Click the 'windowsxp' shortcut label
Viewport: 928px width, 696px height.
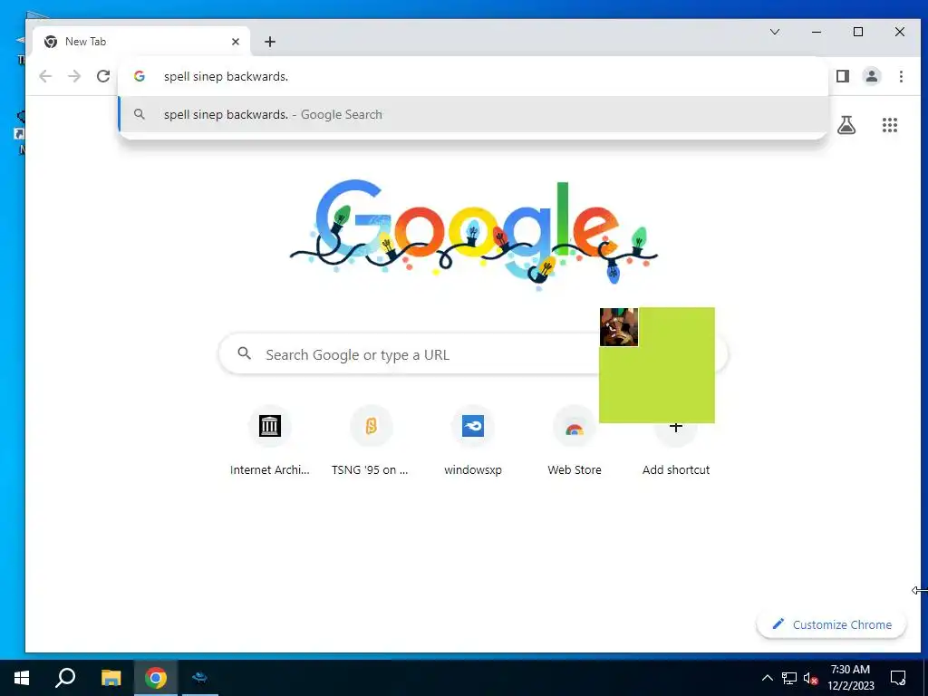click(x=473, y=470)
